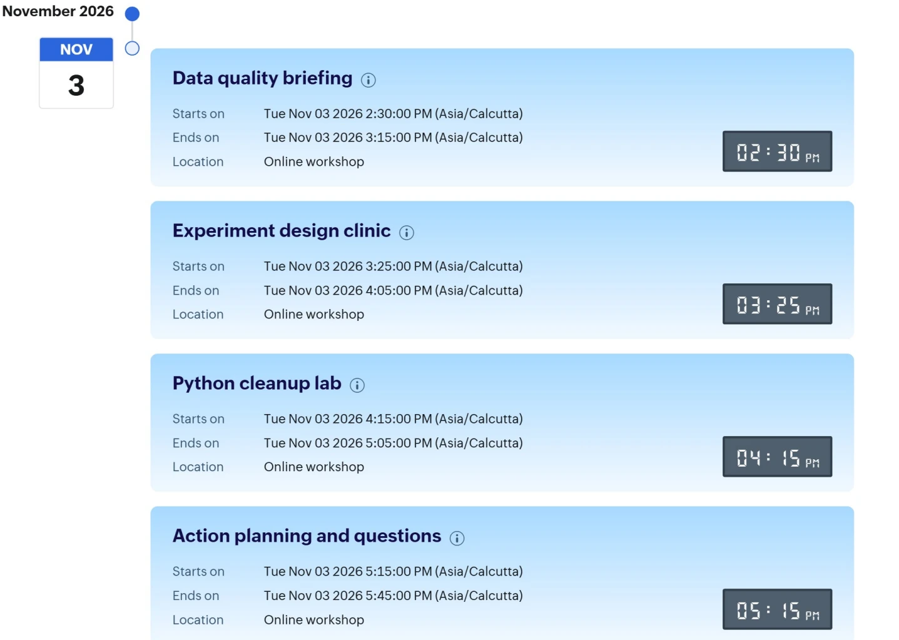Open info icon beside Python cleanup lab
The image size is (899, 640).
click(357, 385)
